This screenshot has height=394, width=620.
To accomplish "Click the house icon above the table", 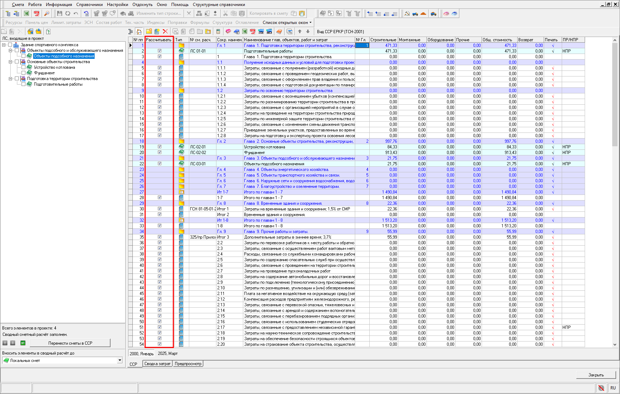I will (x=139, y=31).
